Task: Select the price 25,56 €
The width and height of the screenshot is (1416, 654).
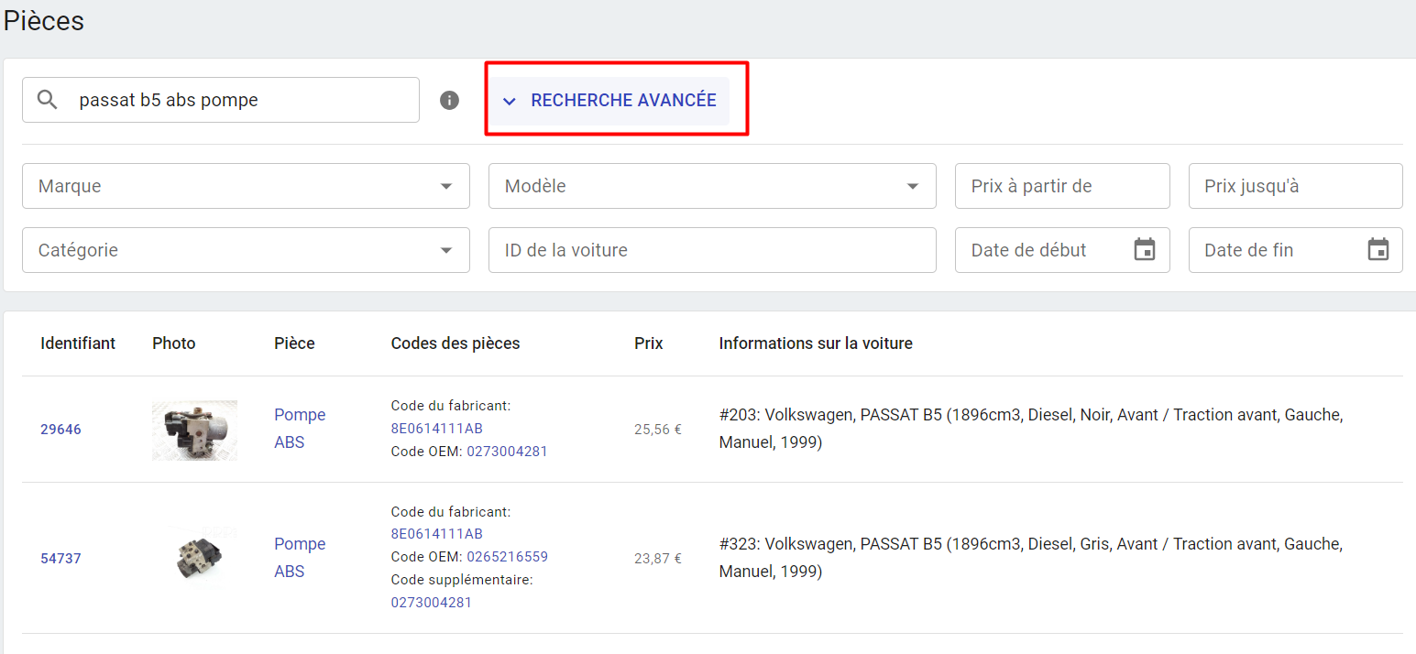Action: 658,429
